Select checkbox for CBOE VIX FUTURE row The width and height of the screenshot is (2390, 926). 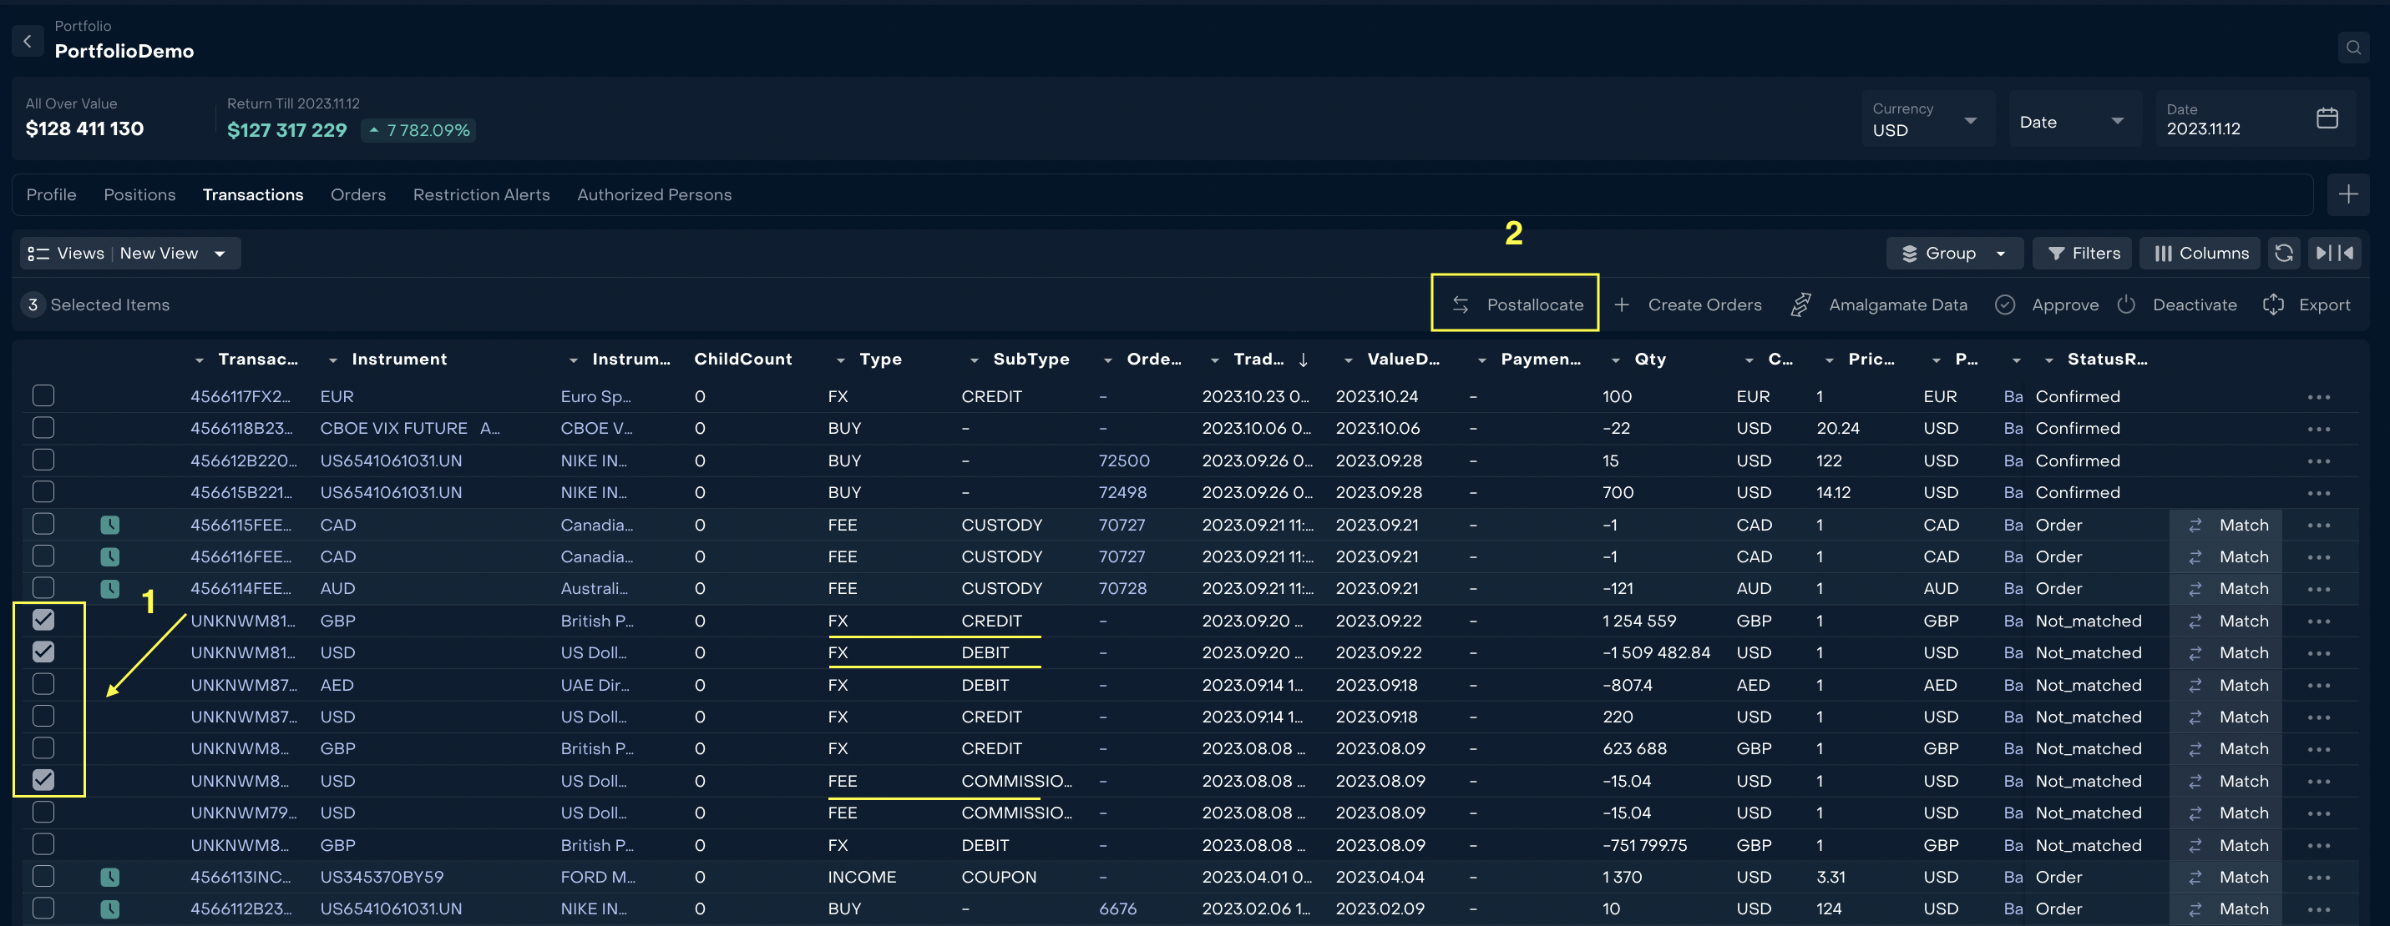43,427
